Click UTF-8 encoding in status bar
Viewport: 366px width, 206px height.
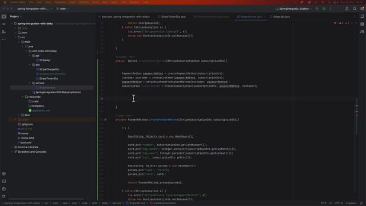pos(339,203)
